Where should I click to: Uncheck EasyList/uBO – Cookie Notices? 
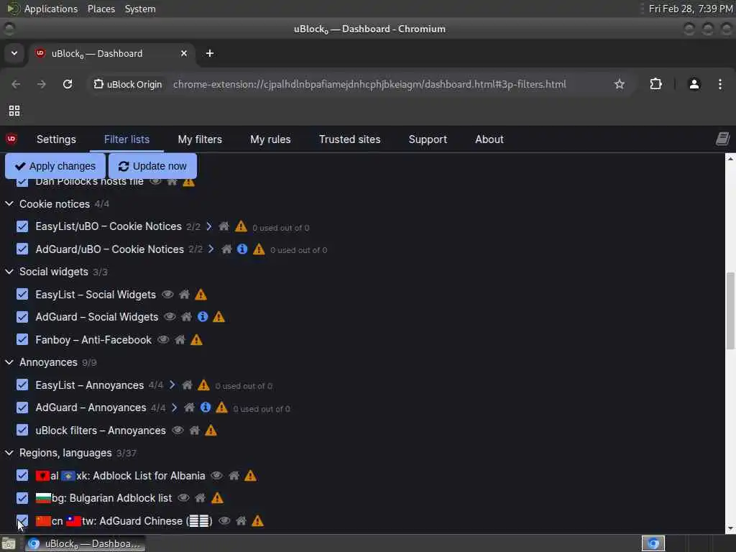[22, 226]
